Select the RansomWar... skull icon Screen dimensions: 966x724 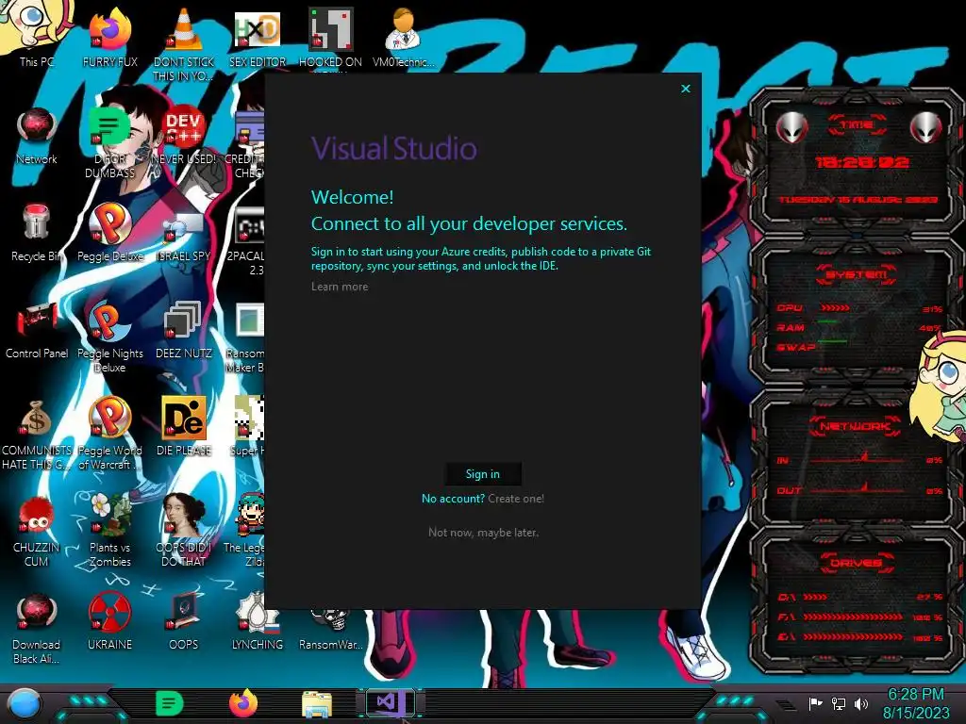pos(330,628)
